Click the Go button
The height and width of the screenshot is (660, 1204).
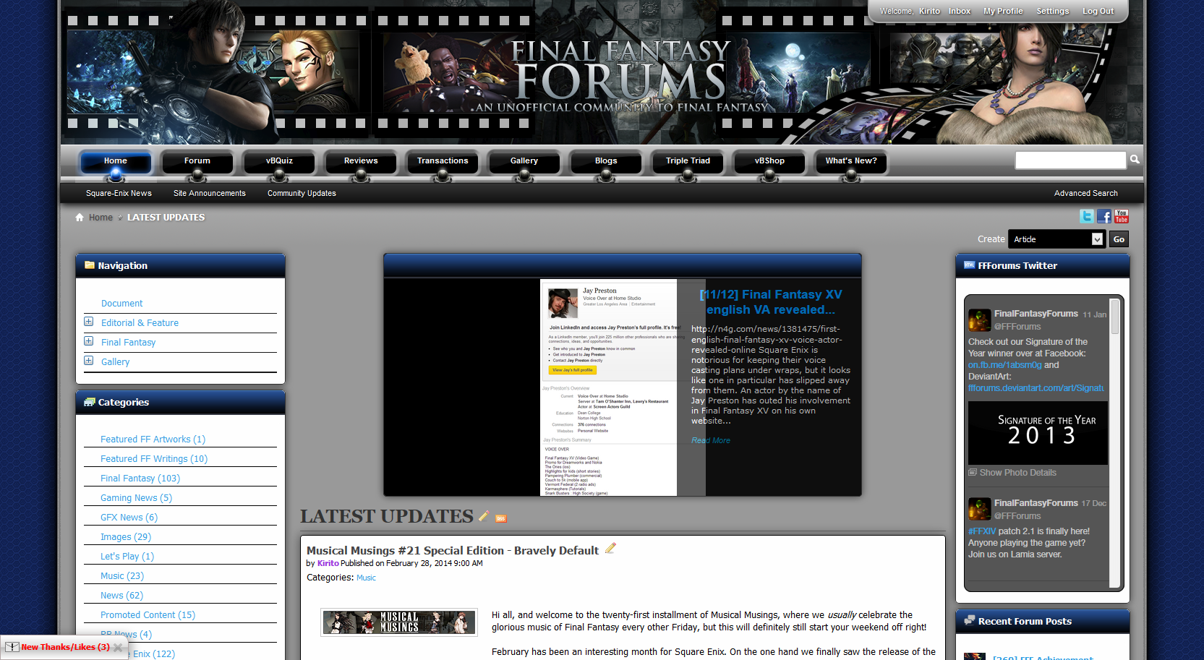pos(1119,239)
